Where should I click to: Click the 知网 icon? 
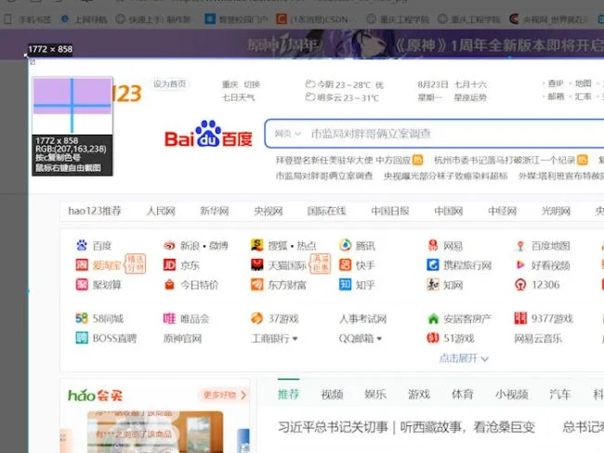coord(433,284)
